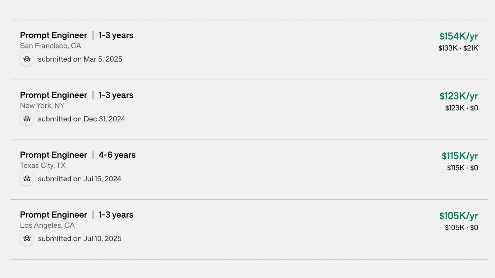Click the anonymous icon beside Jul 10, 2025 submission
495x278 pixels.
(27, 239)
